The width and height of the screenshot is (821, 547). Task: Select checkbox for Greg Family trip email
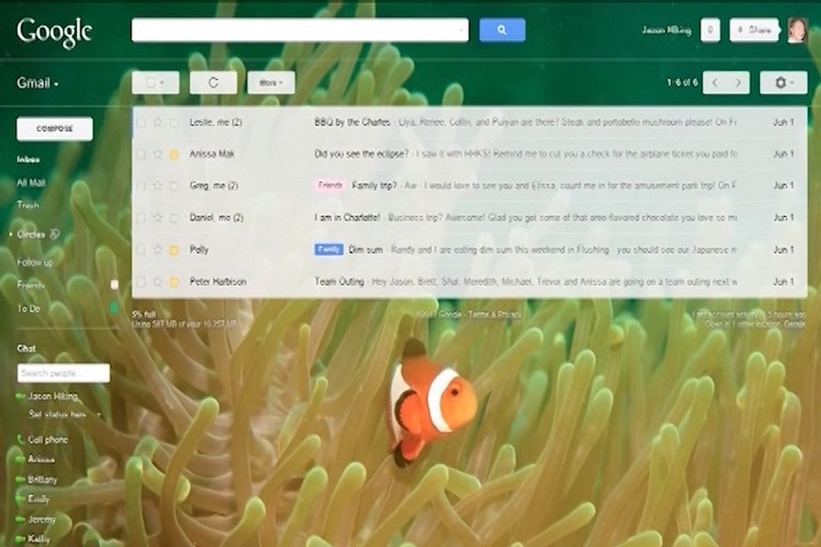coord(141,186)
